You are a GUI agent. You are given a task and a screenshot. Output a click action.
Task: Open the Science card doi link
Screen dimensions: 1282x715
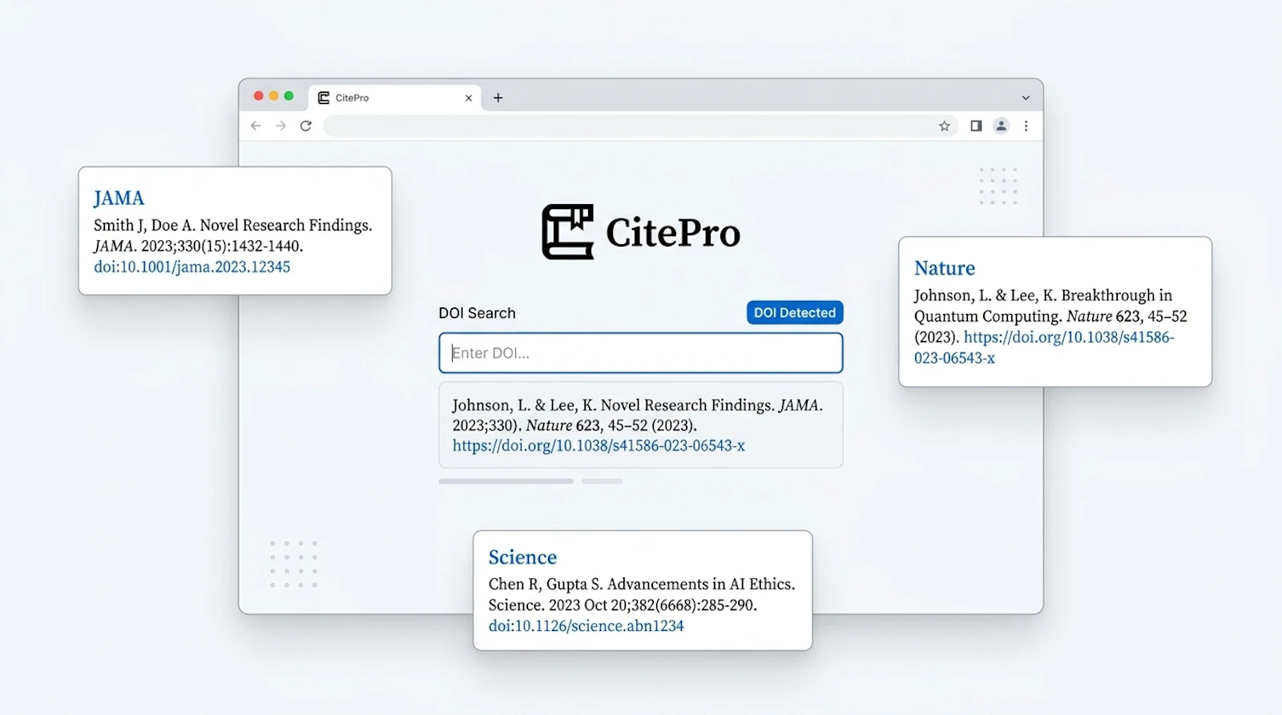[x=587, y=626]
